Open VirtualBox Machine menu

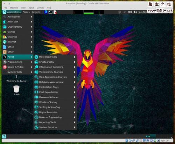14,8
